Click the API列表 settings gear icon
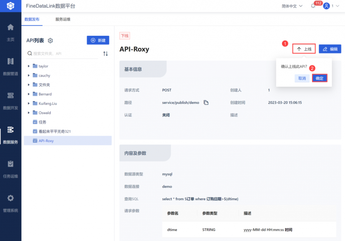Image resolution: width=345 pixels, height=241 pixels. [x=51, y=41]
